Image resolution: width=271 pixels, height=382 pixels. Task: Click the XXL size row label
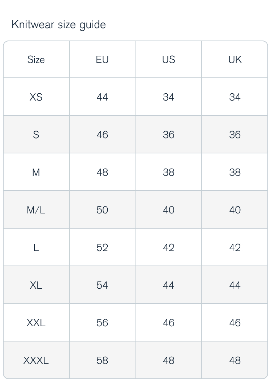click(x=36, y=323)
